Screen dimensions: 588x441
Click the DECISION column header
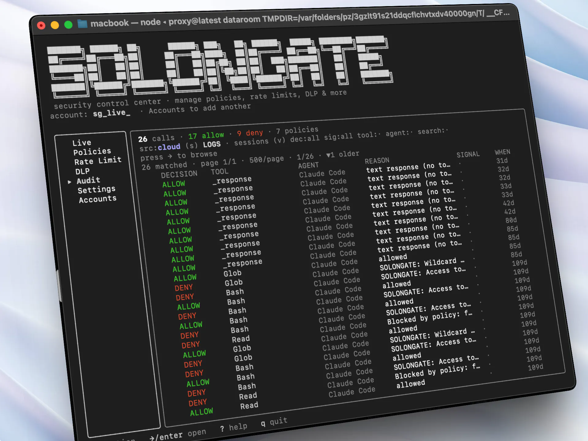click(179, 174)
